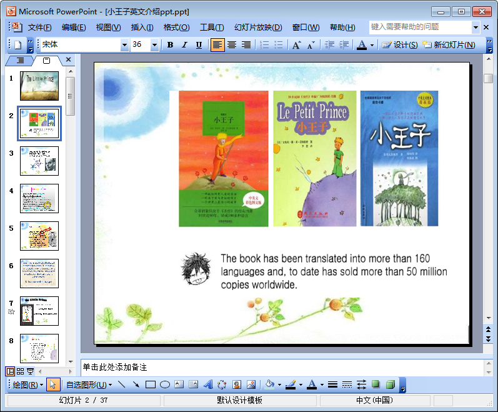Screen dimensions: 498x412
Task: Click animation star icon beside slide 7
Action: [11, 312]
